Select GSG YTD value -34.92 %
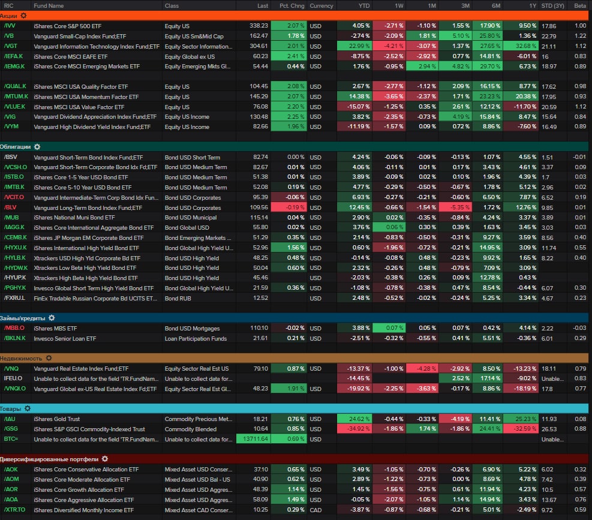The image size is (592, 520). click(x=354, y=429)
